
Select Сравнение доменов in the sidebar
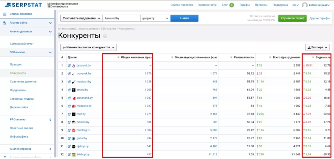point(23,82)
